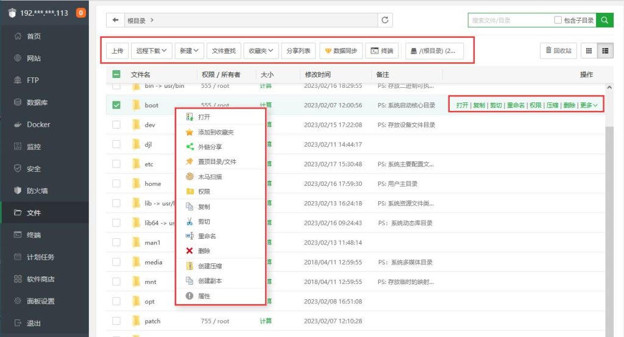624x337 pixels.
Task: Expand 更多 in boot row actions
Action: (x=589, y=105)
